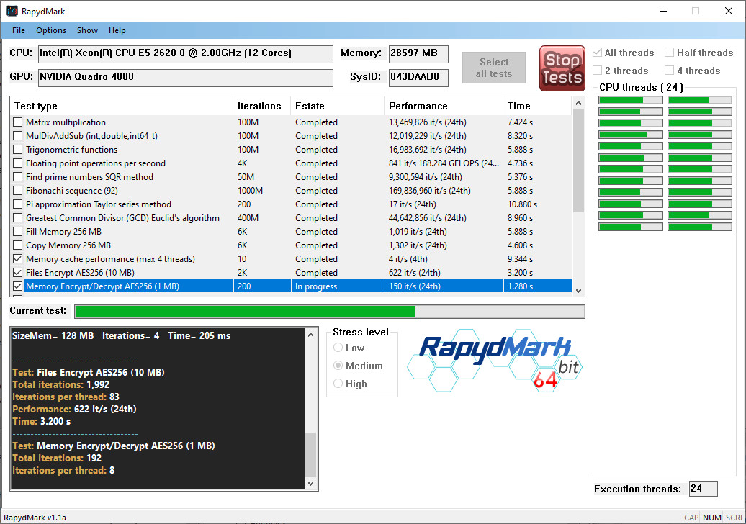
Task: Check the MulDivAddSub test checkbox
Action: (17, 136)
